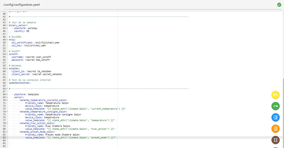Collapse netatmo_temperature_consigne_salon at line 74
Viewport: 284px width, 148px height.
point(7,112)
